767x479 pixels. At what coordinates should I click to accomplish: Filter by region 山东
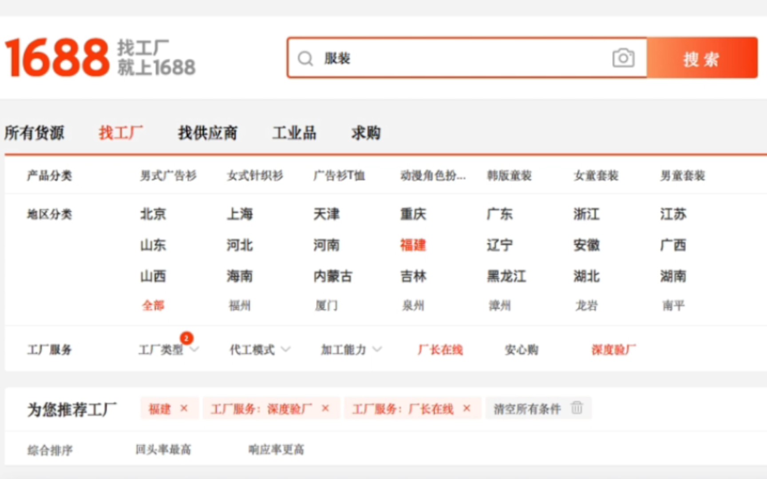click(x=153, y=245)
